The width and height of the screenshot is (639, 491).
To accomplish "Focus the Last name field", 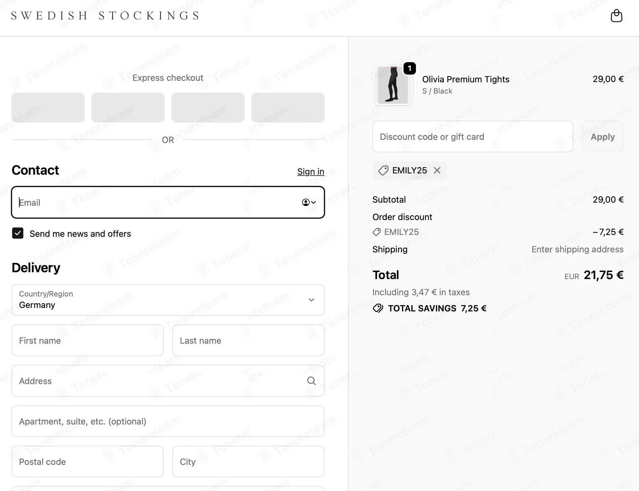I will pyautogui.click(x=248, y=340).
